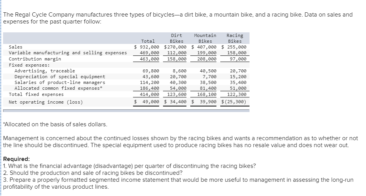
Task: Click the Racing Bikes column header
Action: pyautogui.click(x=235, y=39)
